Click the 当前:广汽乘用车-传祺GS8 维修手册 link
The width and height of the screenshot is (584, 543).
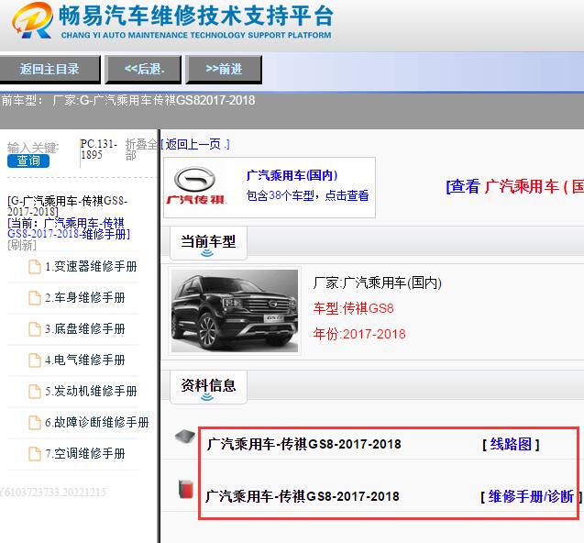point(69,228)
